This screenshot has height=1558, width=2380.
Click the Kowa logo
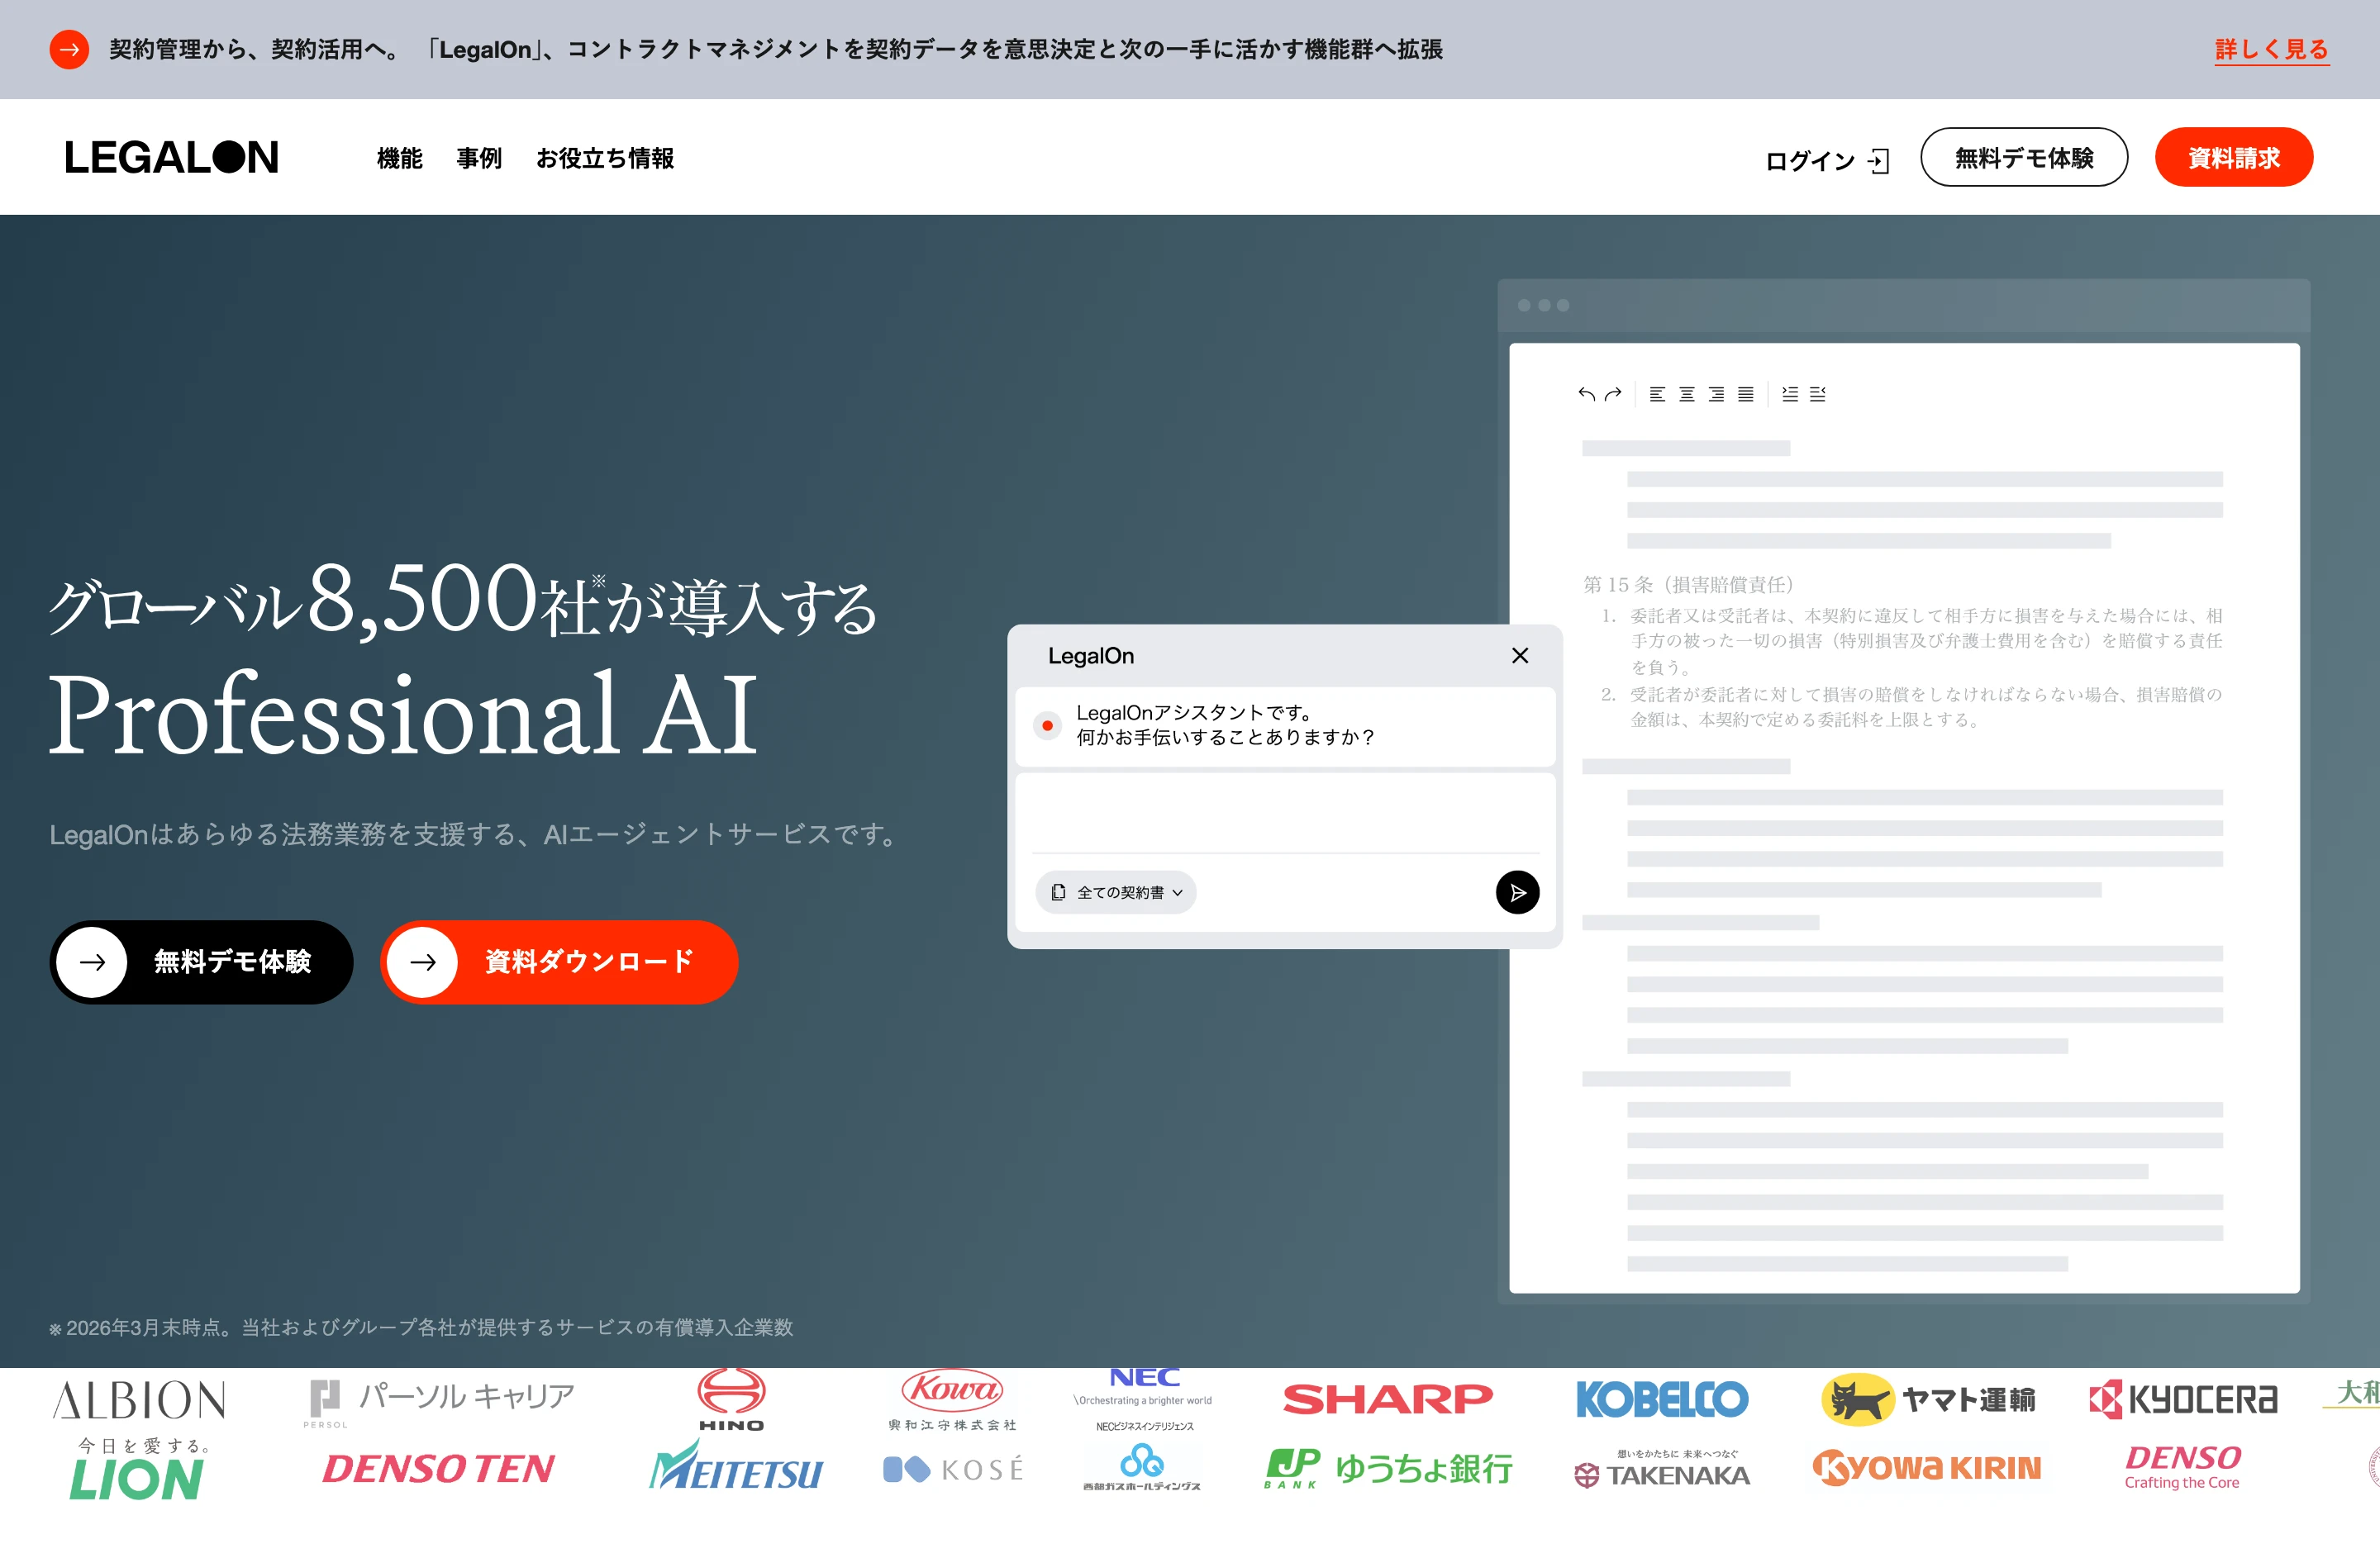click(952, 1399)
